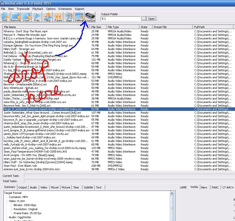Switch to the Audio tab
This screenshot has height=221, width=235.
[33, 187]
